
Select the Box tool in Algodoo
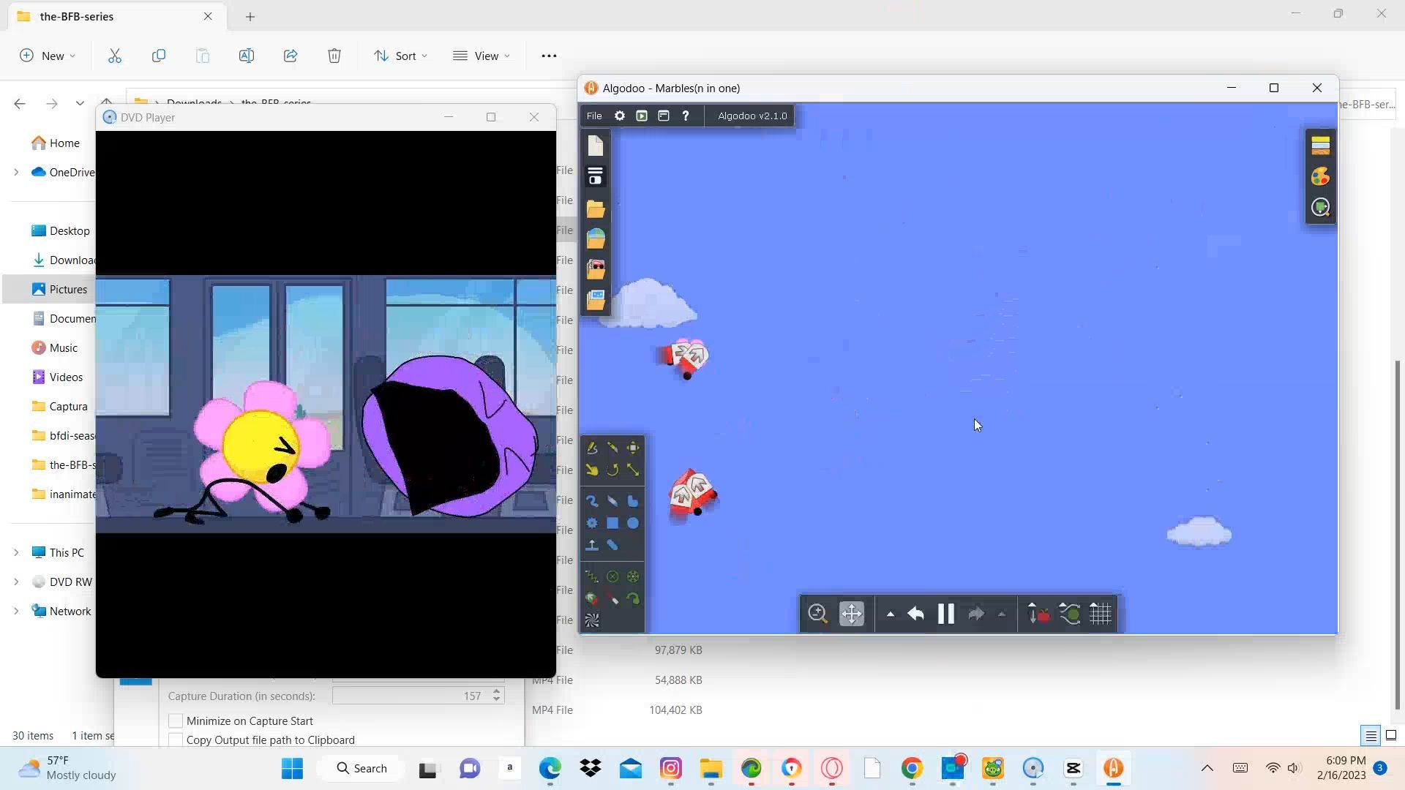pyautogui.click(x=612, y=523)
